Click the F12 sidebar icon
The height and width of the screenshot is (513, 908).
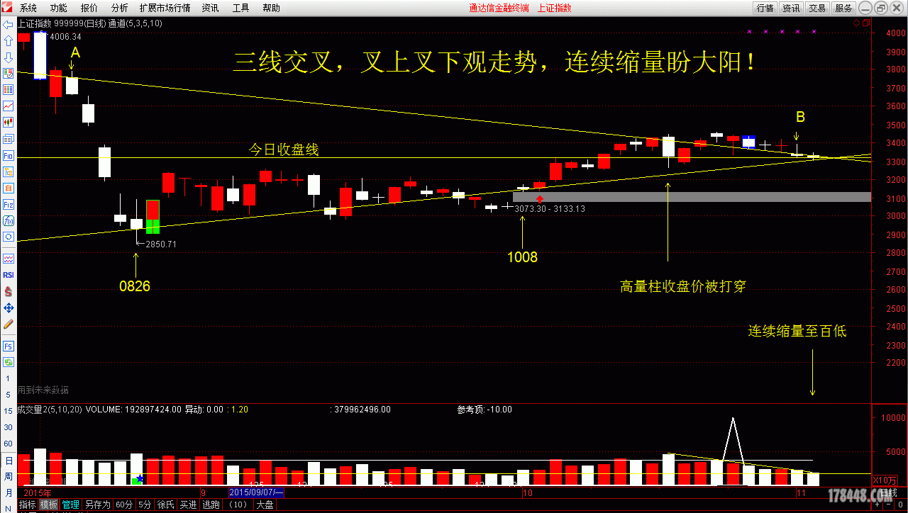[x=9, y=204]
